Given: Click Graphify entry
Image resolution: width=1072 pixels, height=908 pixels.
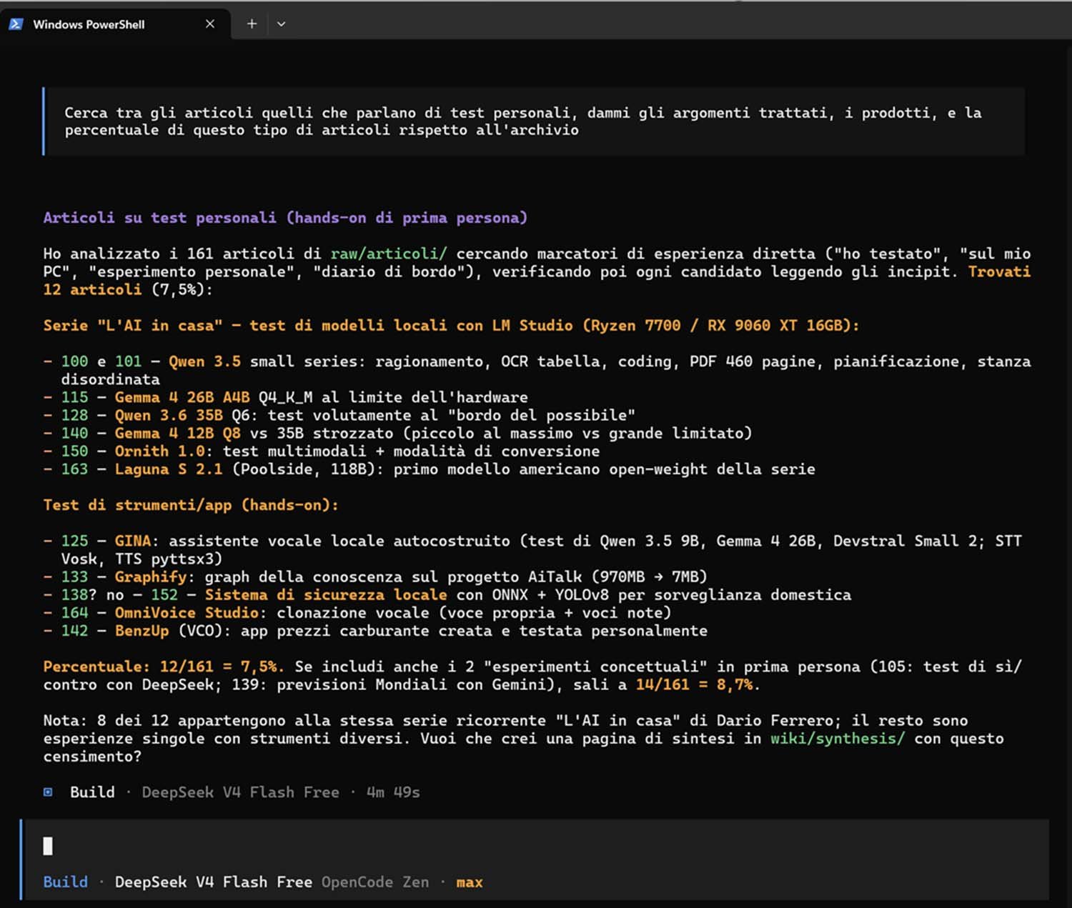Looking at the screenshot, I should point(151,577).
